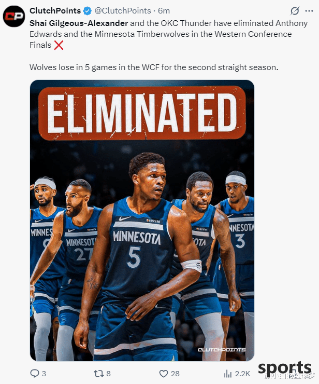Click the like count number 28
Screen dimensions: 319x384
[175, 374]
